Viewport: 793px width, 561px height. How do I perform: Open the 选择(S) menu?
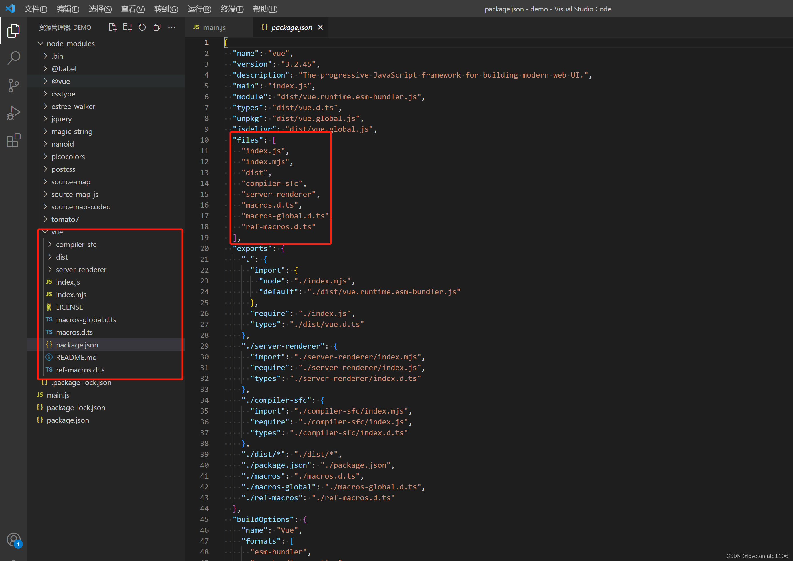100,9
